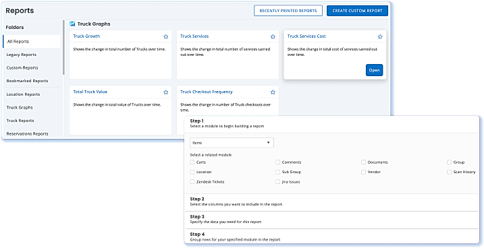Click the Folders sidebar scrollbar

coord(64,47)
